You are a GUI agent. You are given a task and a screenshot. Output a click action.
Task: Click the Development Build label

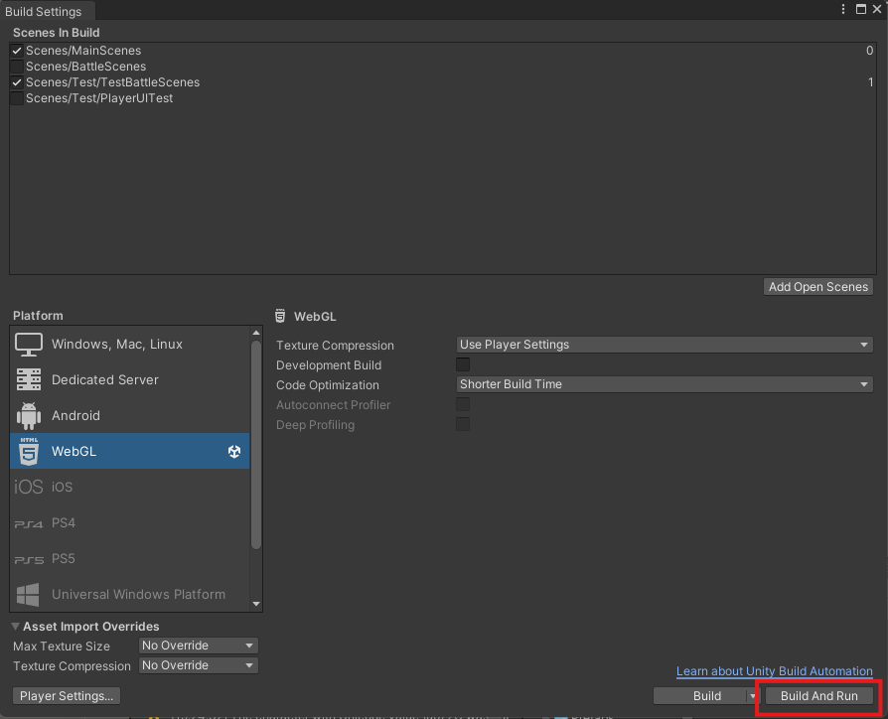(329, 365)
